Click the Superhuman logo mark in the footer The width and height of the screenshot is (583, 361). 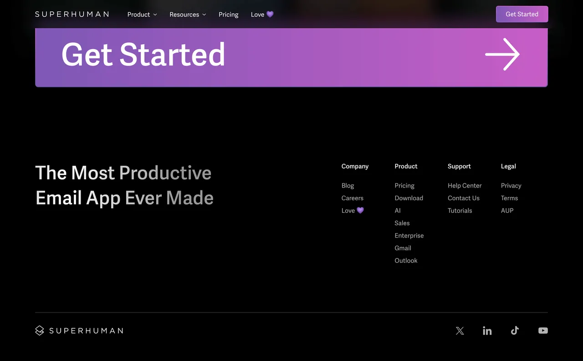(40, 330)
